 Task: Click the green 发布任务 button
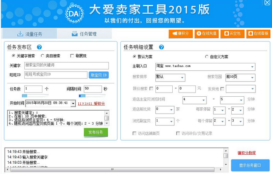pos(96,132)
